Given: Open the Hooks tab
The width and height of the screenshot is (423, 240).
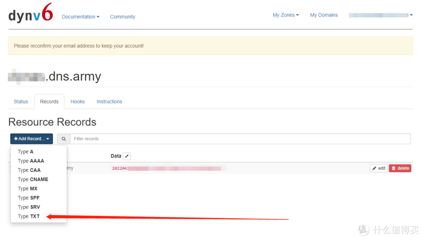Looking at the screenshot, I should click(x=78, y=102).
